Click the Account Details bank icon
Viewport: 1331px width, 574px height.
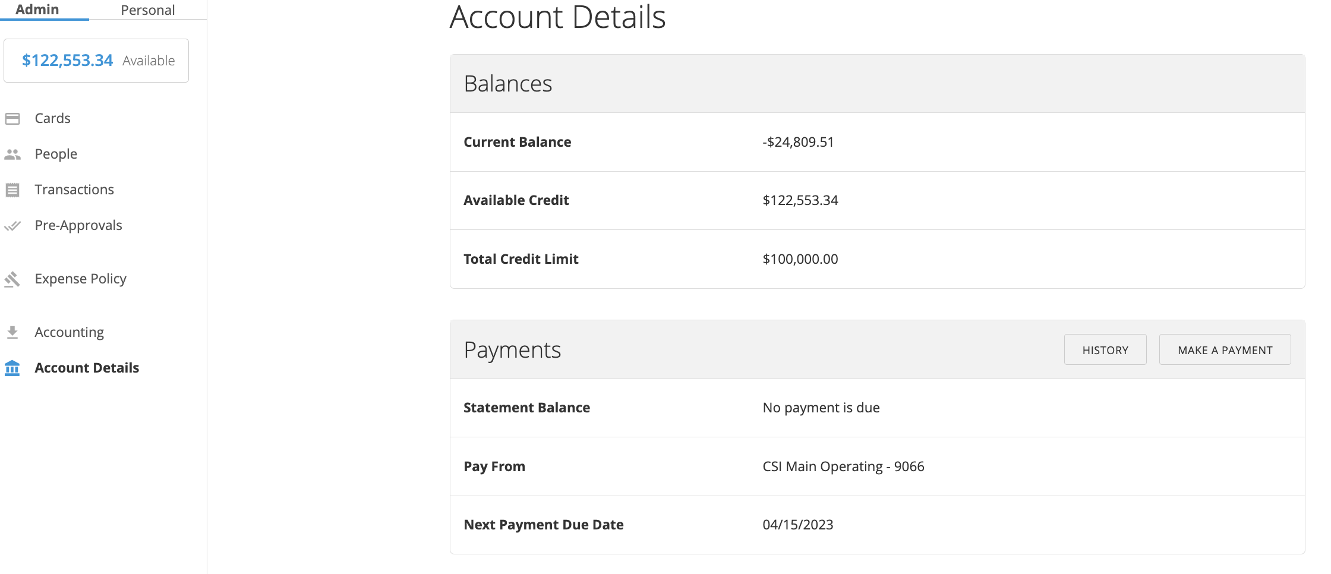pos(12,368)
